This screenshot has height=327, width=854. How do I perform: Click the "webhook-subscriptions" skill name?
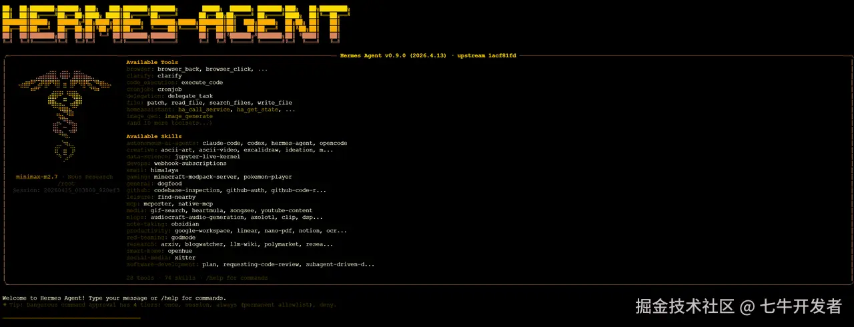tap(190, 163)
